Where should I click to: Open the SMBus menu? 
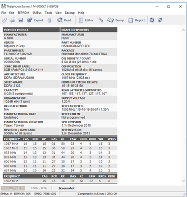pyautogui.click(x=37, y=13)
